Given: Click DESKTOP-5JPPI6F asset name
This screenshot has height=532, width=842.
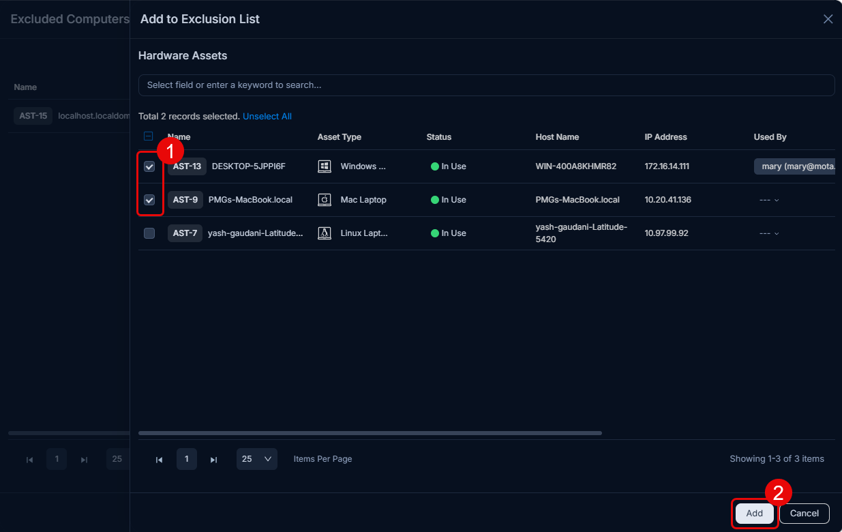Looking at the screenshot, I should pyautogui.click(x=249, y=166).
